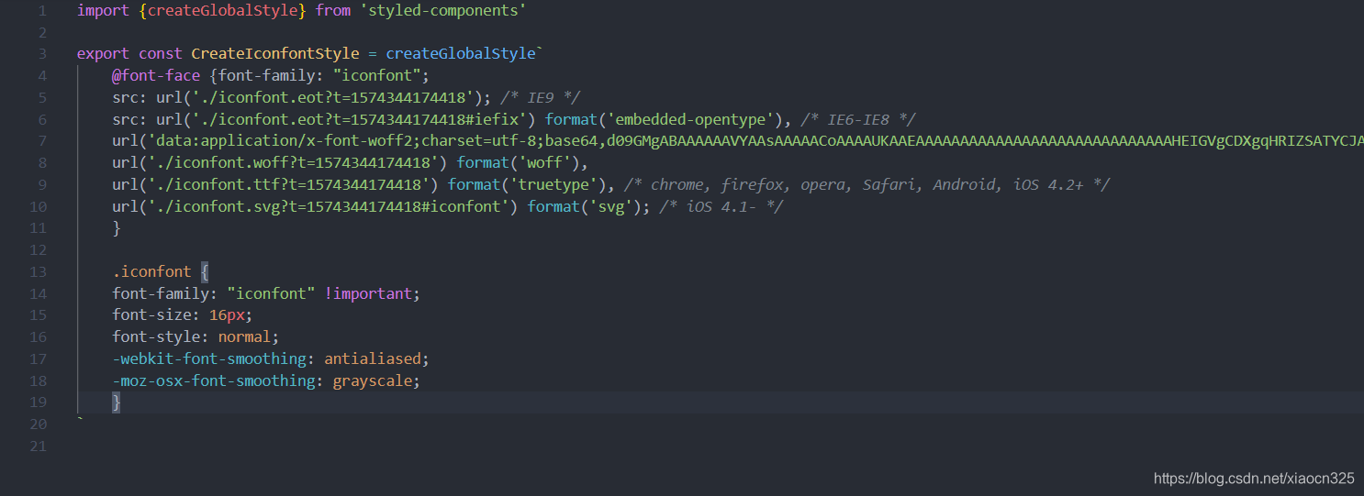Click the 'export' keyword on line 3

[x=103, y=54]
